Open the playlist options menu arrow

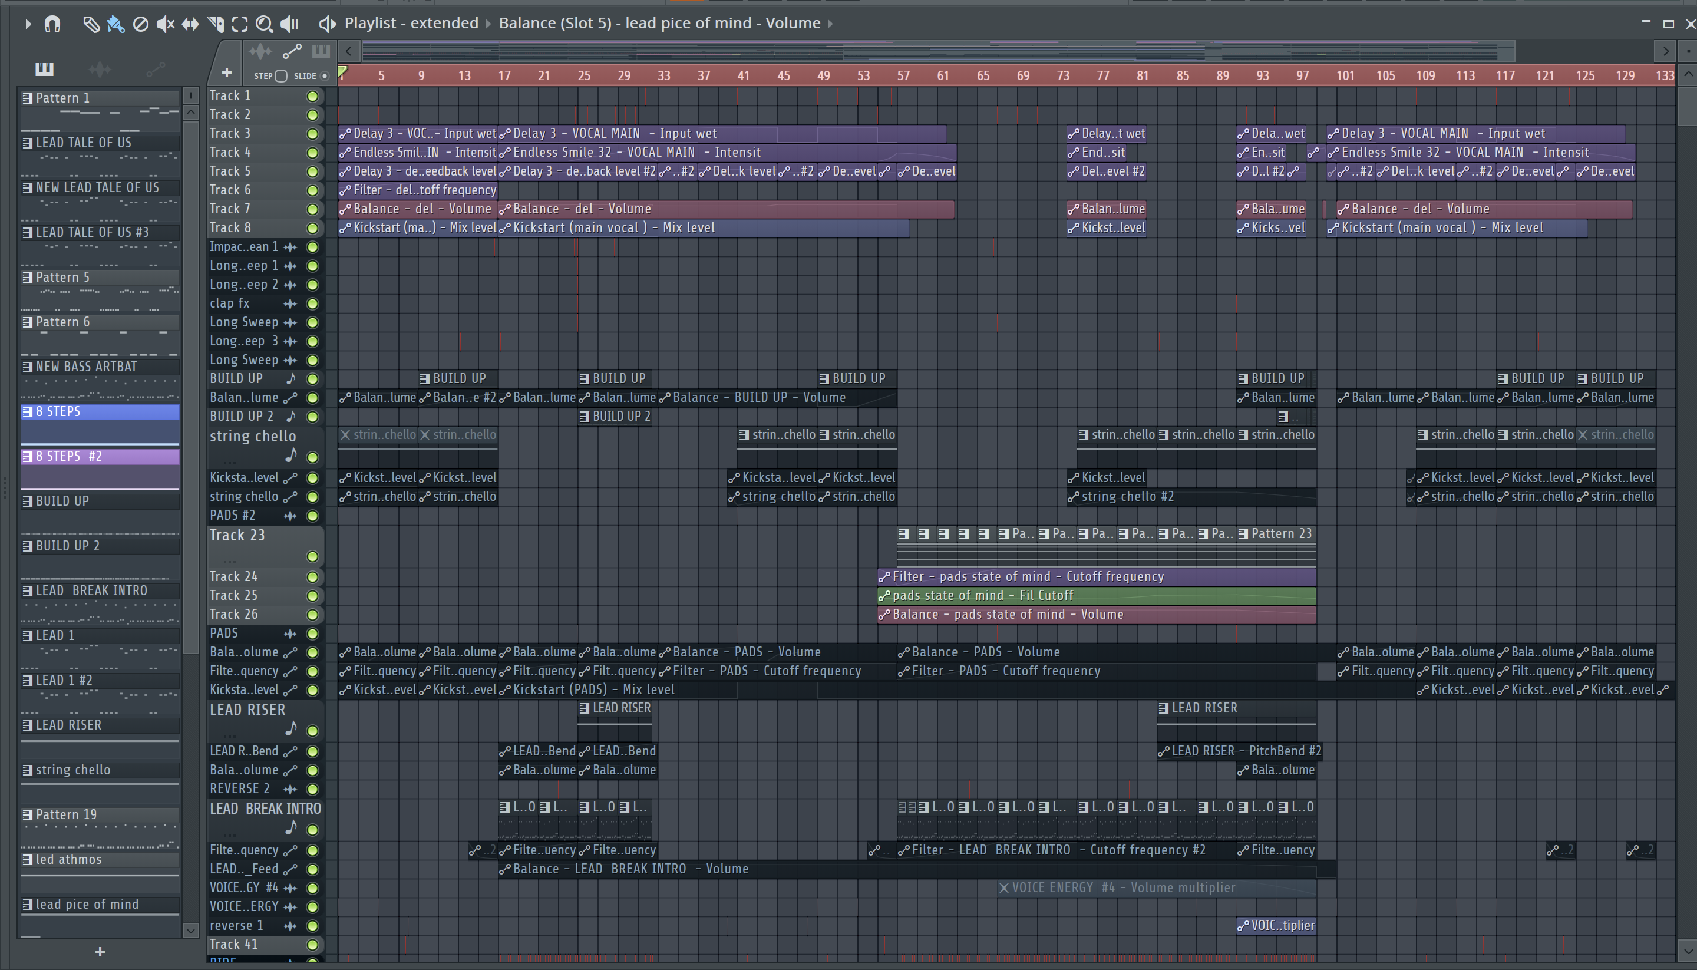coord(27,25)
